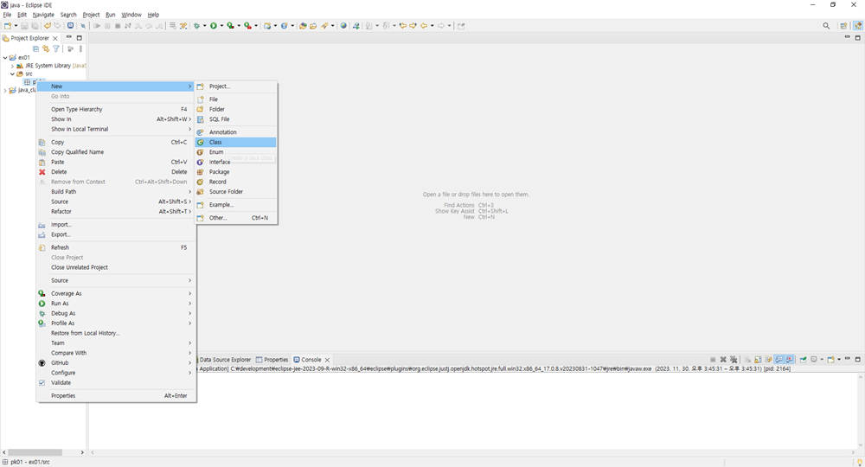Toggle Pin Console icon
Viewport: 865px width, 467px height.
coord(804,360)
